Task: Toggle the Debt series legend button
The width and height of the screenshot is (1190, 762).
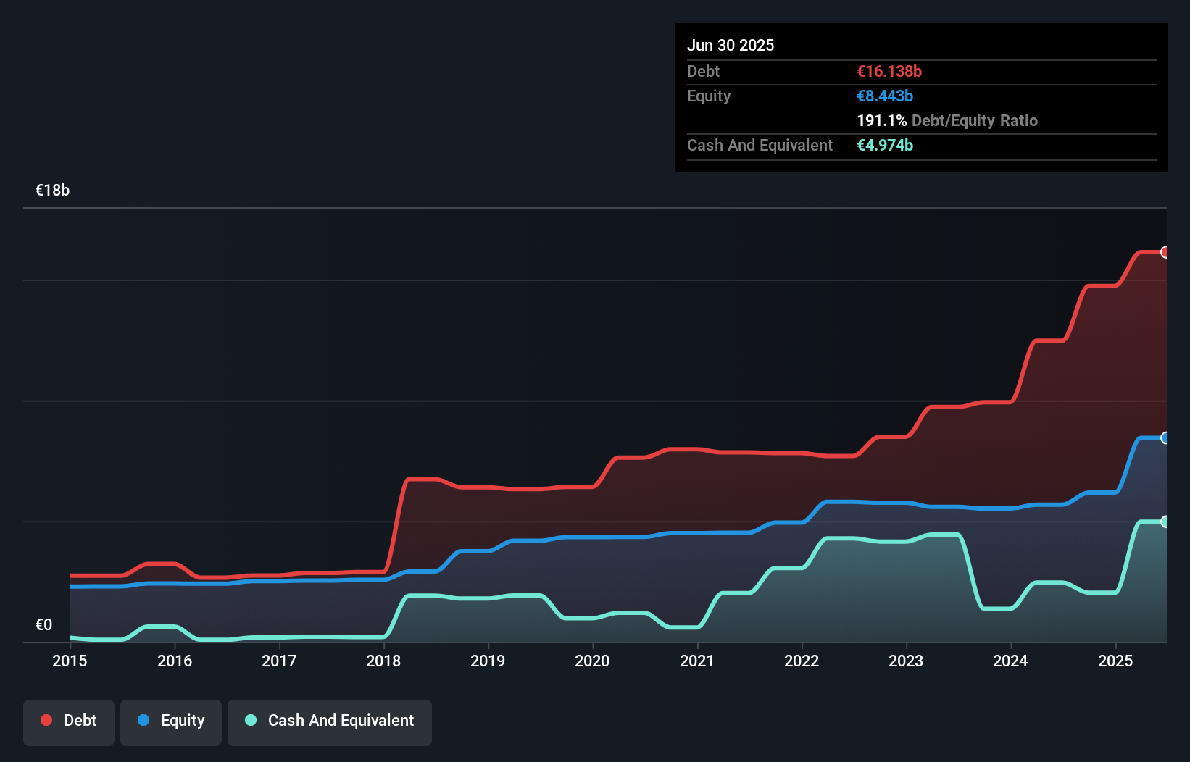Action: 69,722
